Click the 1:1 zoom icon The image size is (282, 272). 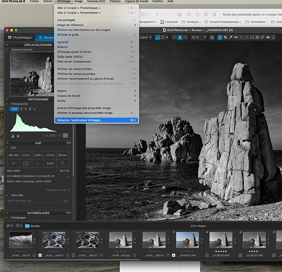pos(185,38)
